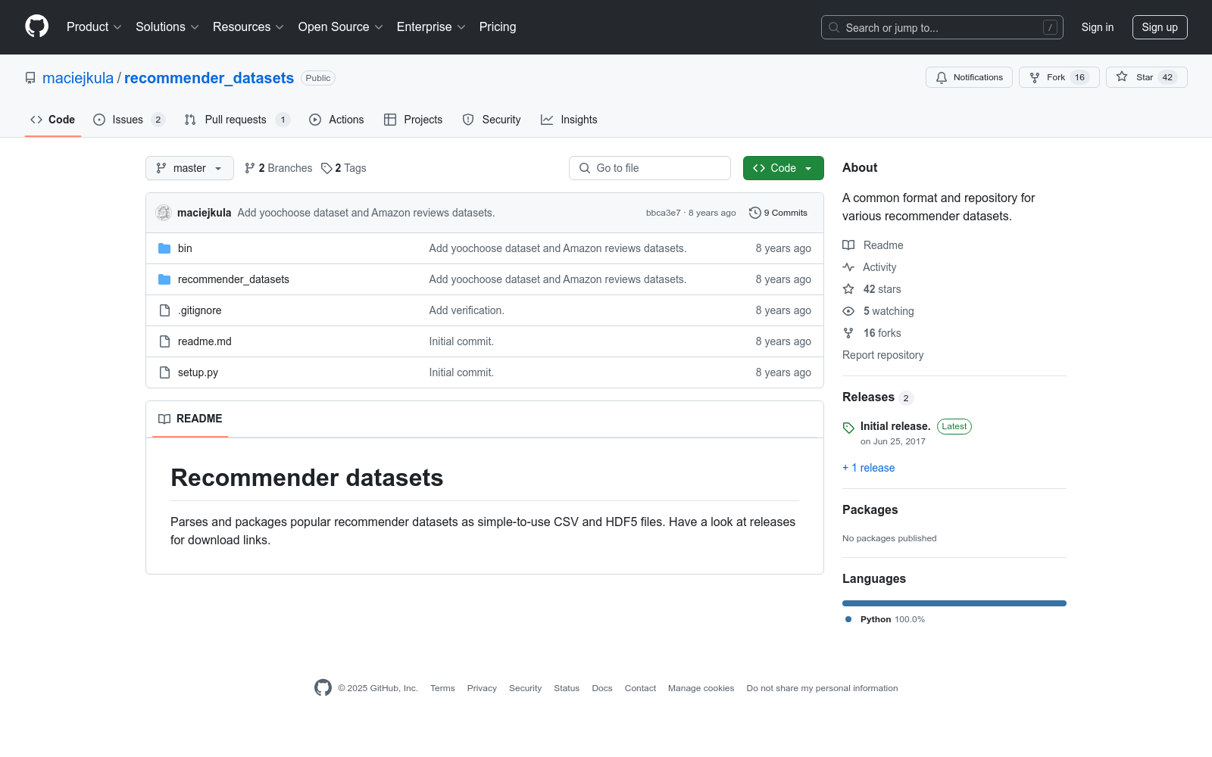Click the tag icon next to Initial release
The image size is (1212, 757).
tap(848, 428)
